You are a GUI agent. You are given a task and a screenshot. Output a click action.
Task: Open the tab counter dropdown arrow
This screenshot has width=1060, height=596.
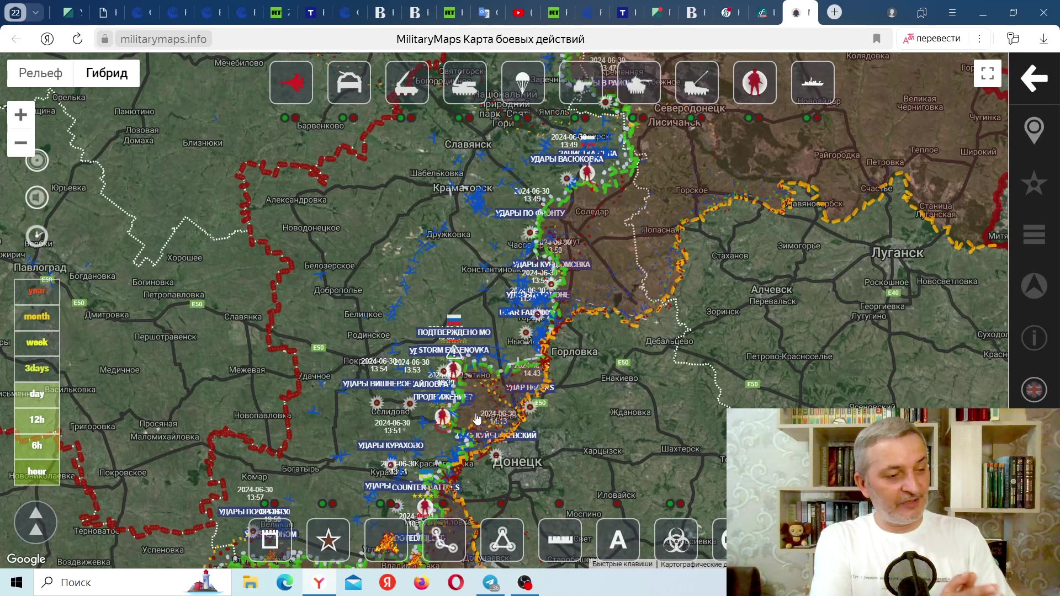[36, 12]
